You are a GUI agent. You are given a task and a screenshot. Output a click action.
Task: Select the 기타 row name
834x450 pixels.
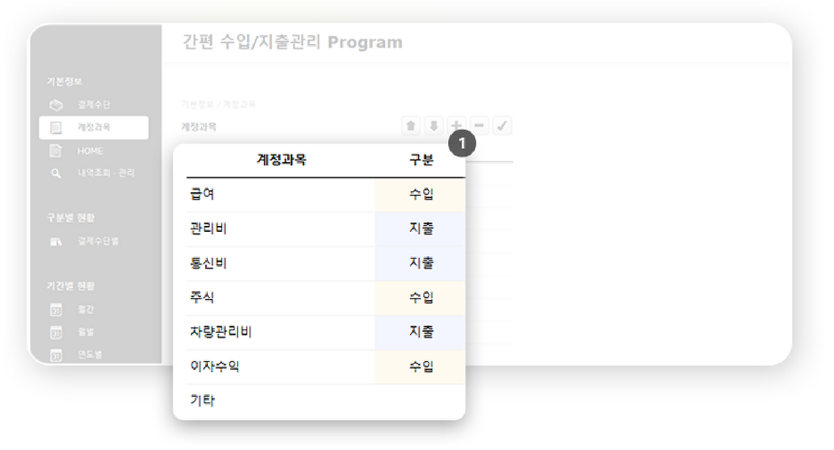tap(202, 401)
